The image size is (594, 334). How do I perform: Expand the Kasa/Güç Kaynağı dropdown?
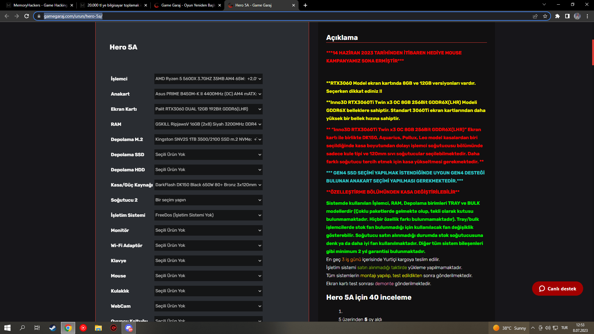[x=208, y=185]
